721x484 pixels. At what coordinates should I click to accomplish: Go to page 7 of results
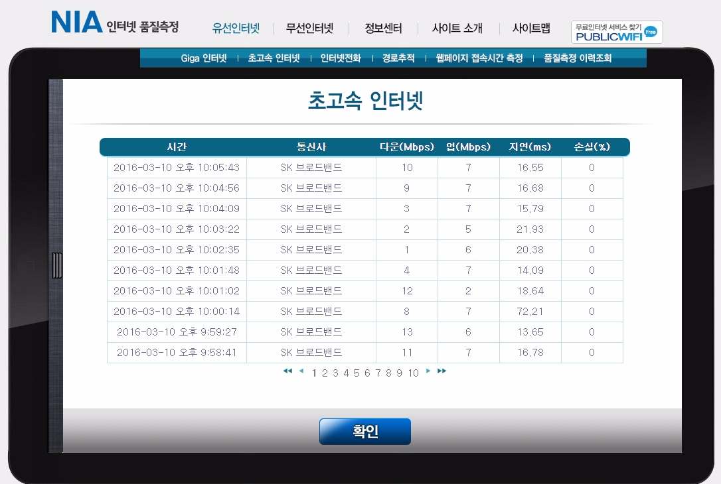click(378, 373)
